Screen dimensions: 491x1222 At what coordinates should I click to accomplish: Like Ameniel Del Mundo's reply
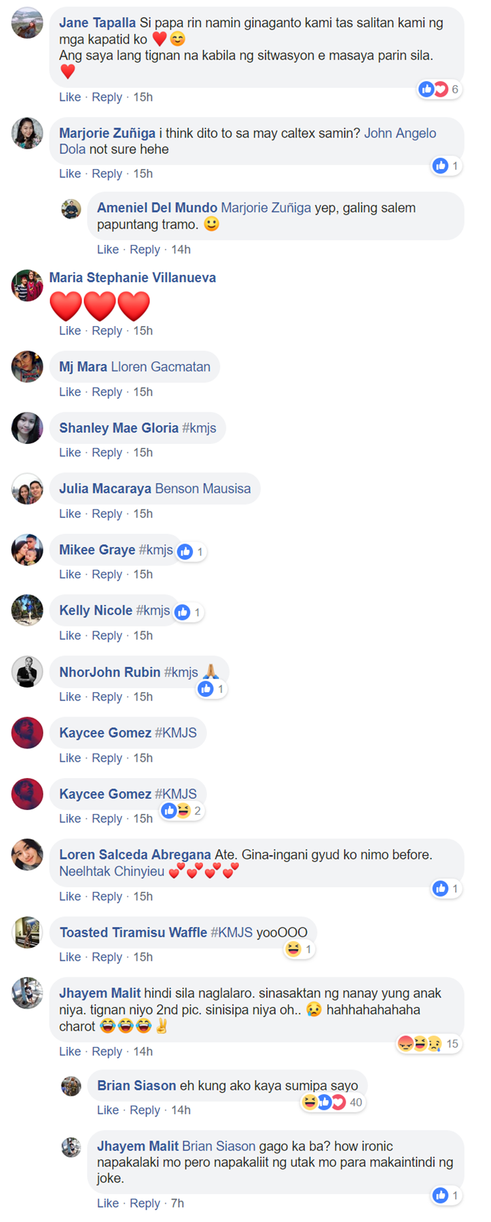tap(108, 250)
